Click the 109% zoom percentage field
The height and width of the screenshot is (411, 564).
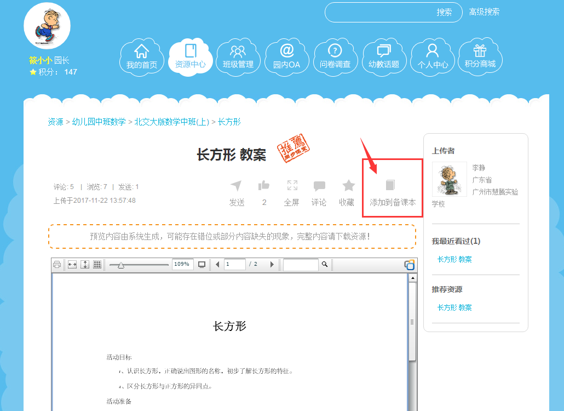(183, 264)
